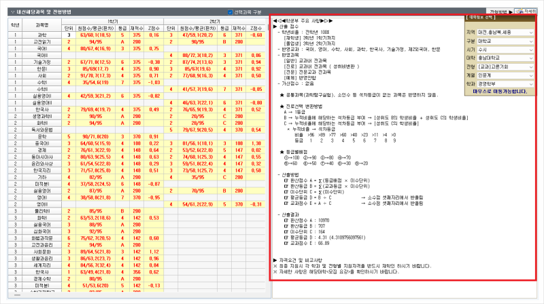Click the score cell 75/62.7(20.5)
Viewport: 544px width, 304px height.
click(95, 238)
